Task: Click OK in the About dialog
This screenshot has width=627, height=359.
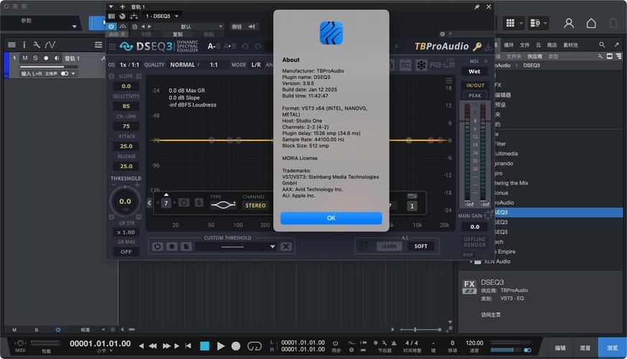Action: (331, 218)
